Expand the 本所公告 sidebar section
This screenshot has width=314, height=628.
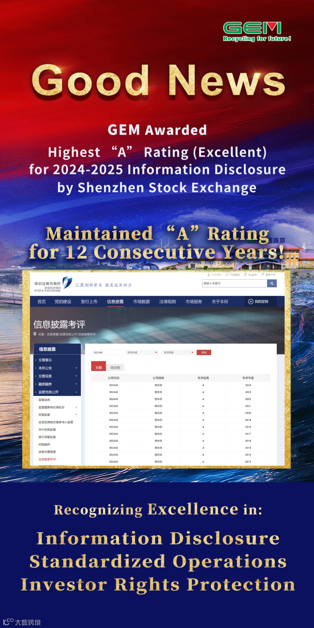coord(57,368)
